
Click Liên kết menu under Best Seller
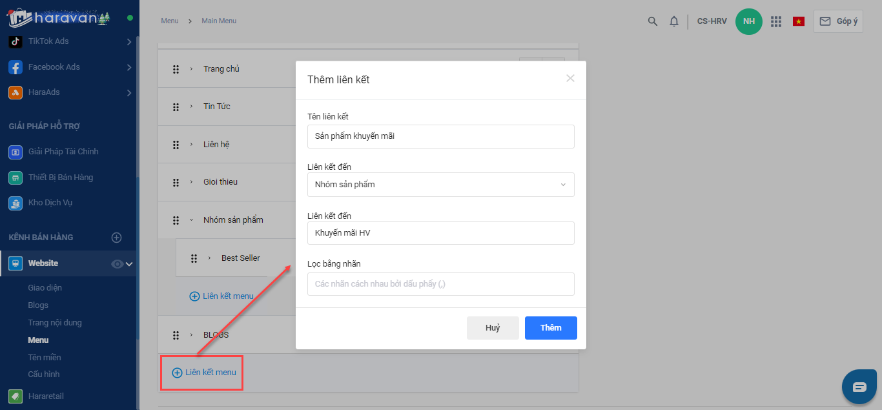point(221,296)
